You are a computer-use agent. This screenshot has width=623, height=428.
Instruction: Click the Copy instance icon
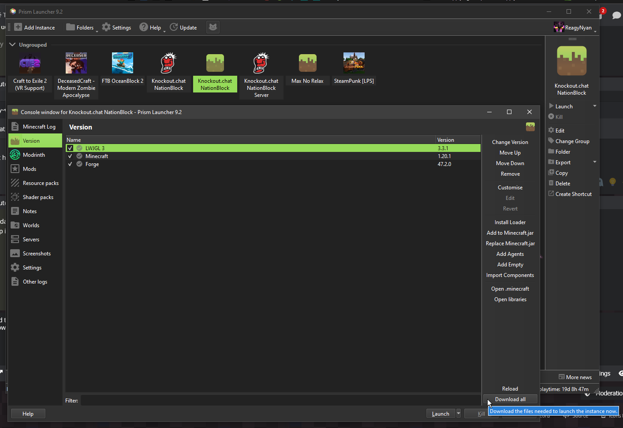(x=551, y=173)
